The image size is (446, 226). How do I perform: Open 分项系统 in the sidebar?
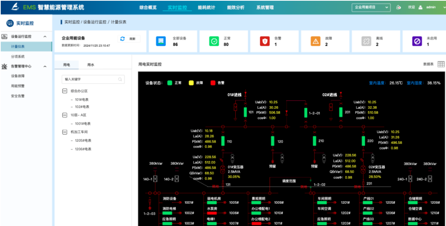tap(18, 56)
